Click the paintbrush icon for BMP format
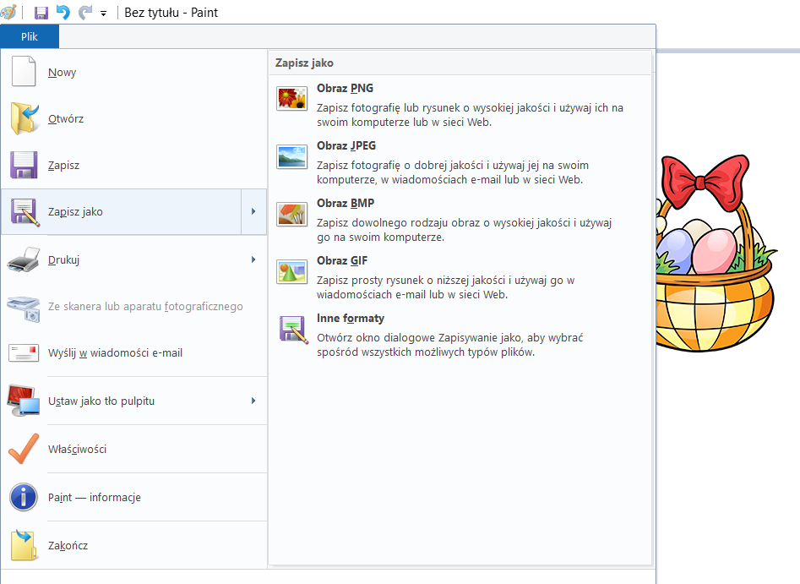Viewport: 800px width, 584px height. tap(291, 213)
